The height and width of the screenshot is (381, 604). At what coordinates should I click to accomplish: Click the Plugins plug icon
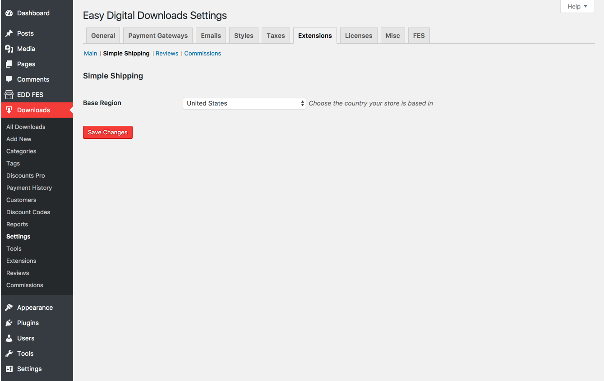coord(9,323)
